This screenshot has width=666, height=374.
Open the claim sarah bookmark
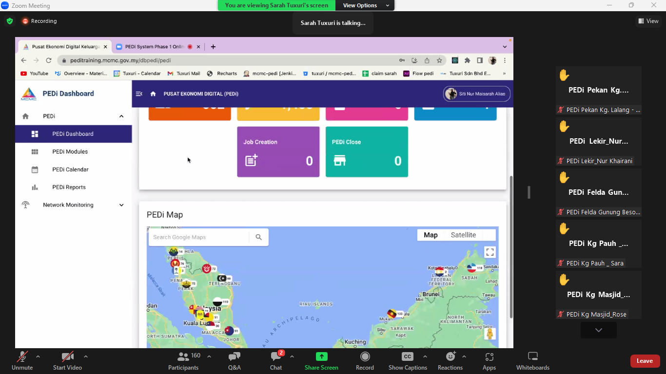click(379, 74)
